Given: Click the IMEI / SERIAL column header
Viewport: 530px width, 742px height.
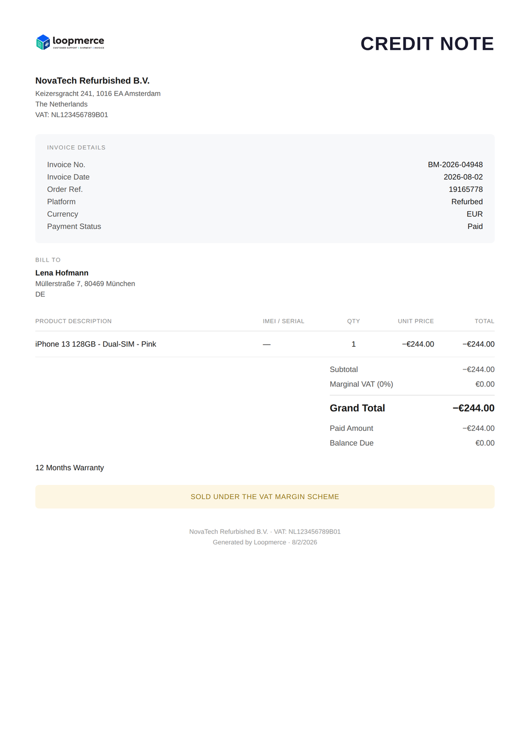Looking at the screenshot, I should pyautogui.click(x=284, y=321).
